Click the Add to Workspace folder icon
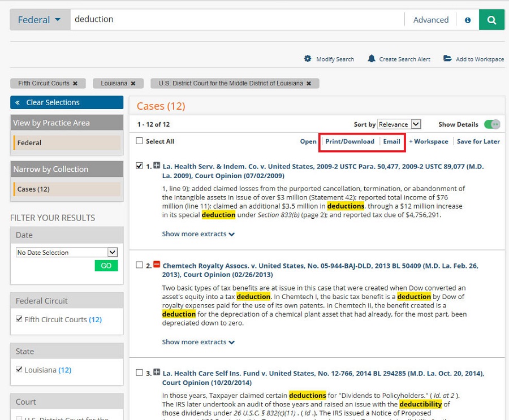Viewport: 509px width, 420px height. (x=447, y=59)
